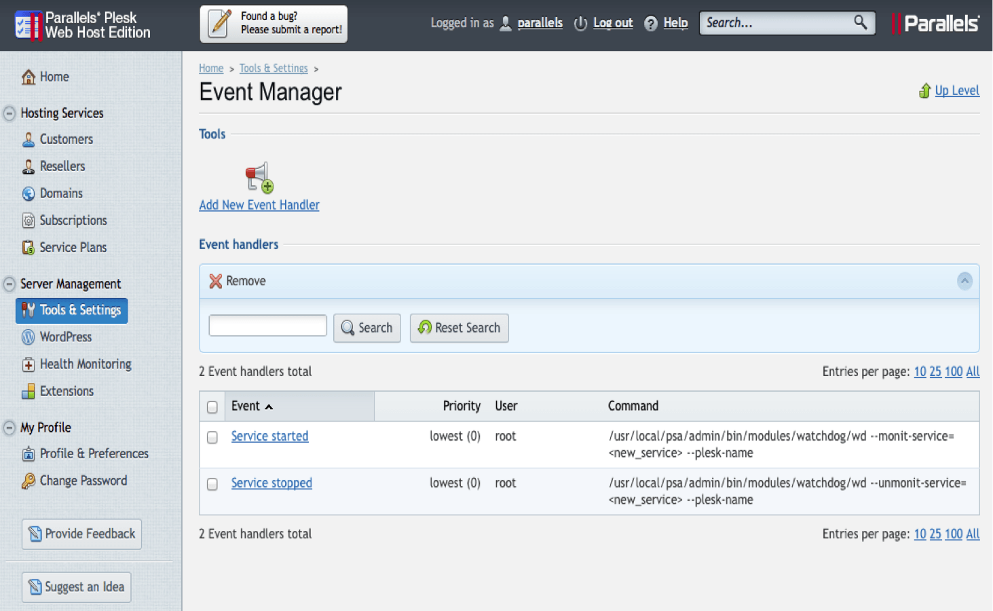Toggle the select-all checkbox in table header
Screen dimensions: 993x611
212,407
